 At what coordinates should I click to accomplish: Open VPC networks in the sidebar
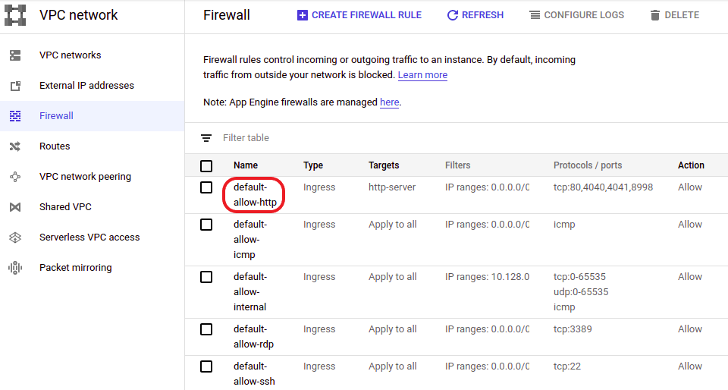70,55
